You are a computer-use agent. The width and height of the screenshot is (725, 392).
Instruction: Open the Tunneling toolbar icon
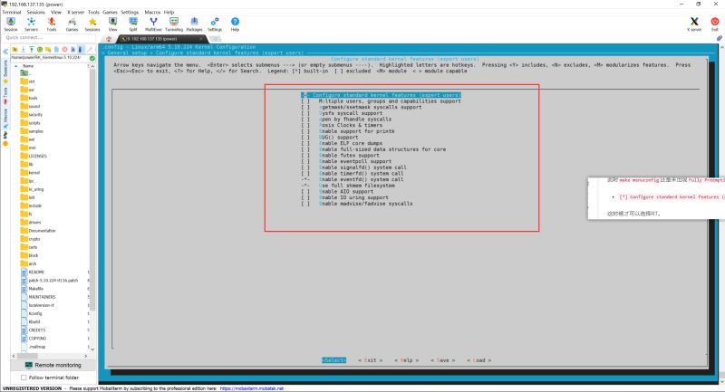(174, 24)
